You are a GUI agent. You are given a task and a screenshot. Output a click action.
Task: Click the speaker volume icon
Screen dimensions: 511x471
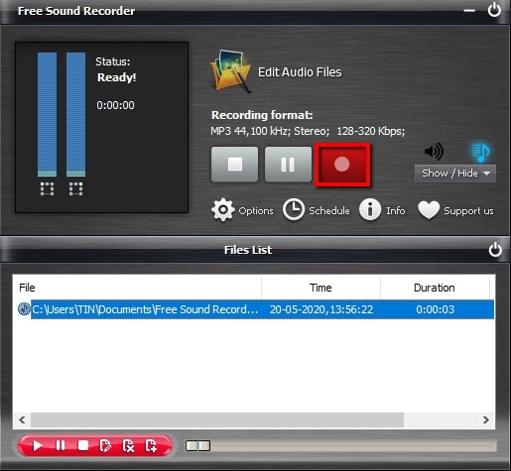point(434,152)
